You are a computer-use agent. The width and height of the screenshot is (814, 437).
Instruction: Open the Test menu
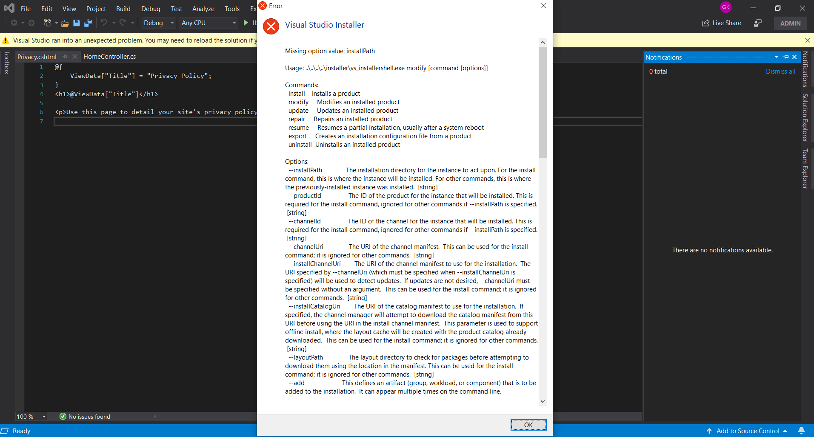pyautogui.click(x=177, y=9)
